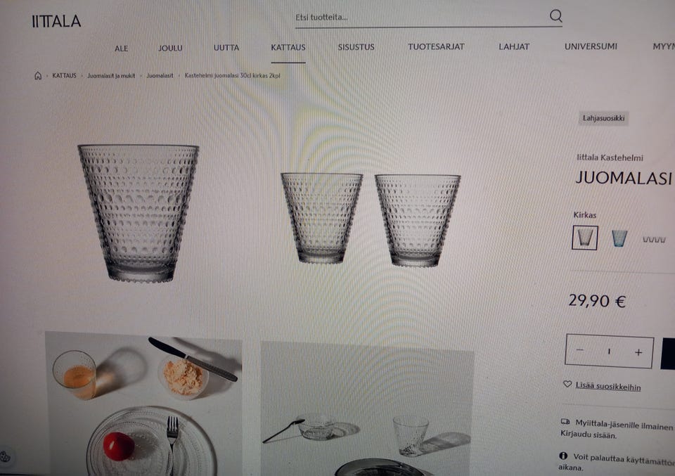Click the search magnifier icon

pyautogui.click(x=555, y=16)
